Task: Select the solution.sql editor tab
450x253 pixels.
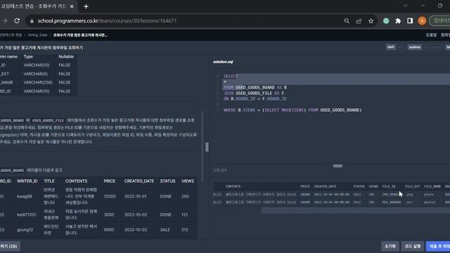Action: pyautogui.click(x=223, y=62)
